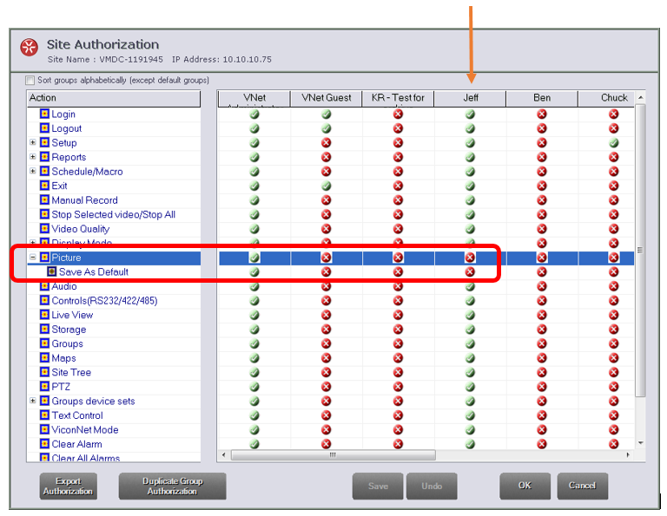Collapse the Picture tree node
The height and width of the screenshot is (516, 667).
(33, 258)
